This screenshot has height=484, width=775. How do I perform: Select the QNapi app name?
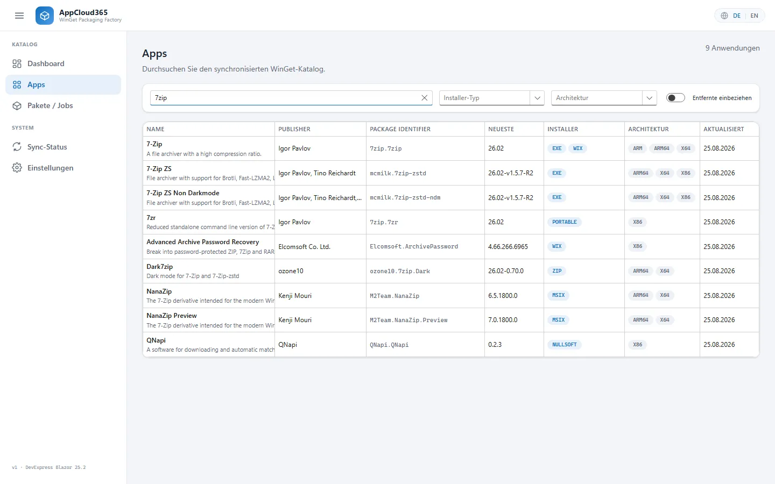pos(156,340)
